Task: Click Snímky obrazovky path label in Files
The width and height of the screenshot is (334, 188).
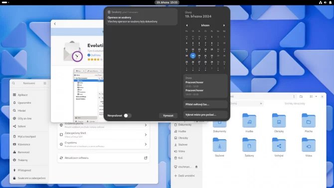Action: [295, 104]
